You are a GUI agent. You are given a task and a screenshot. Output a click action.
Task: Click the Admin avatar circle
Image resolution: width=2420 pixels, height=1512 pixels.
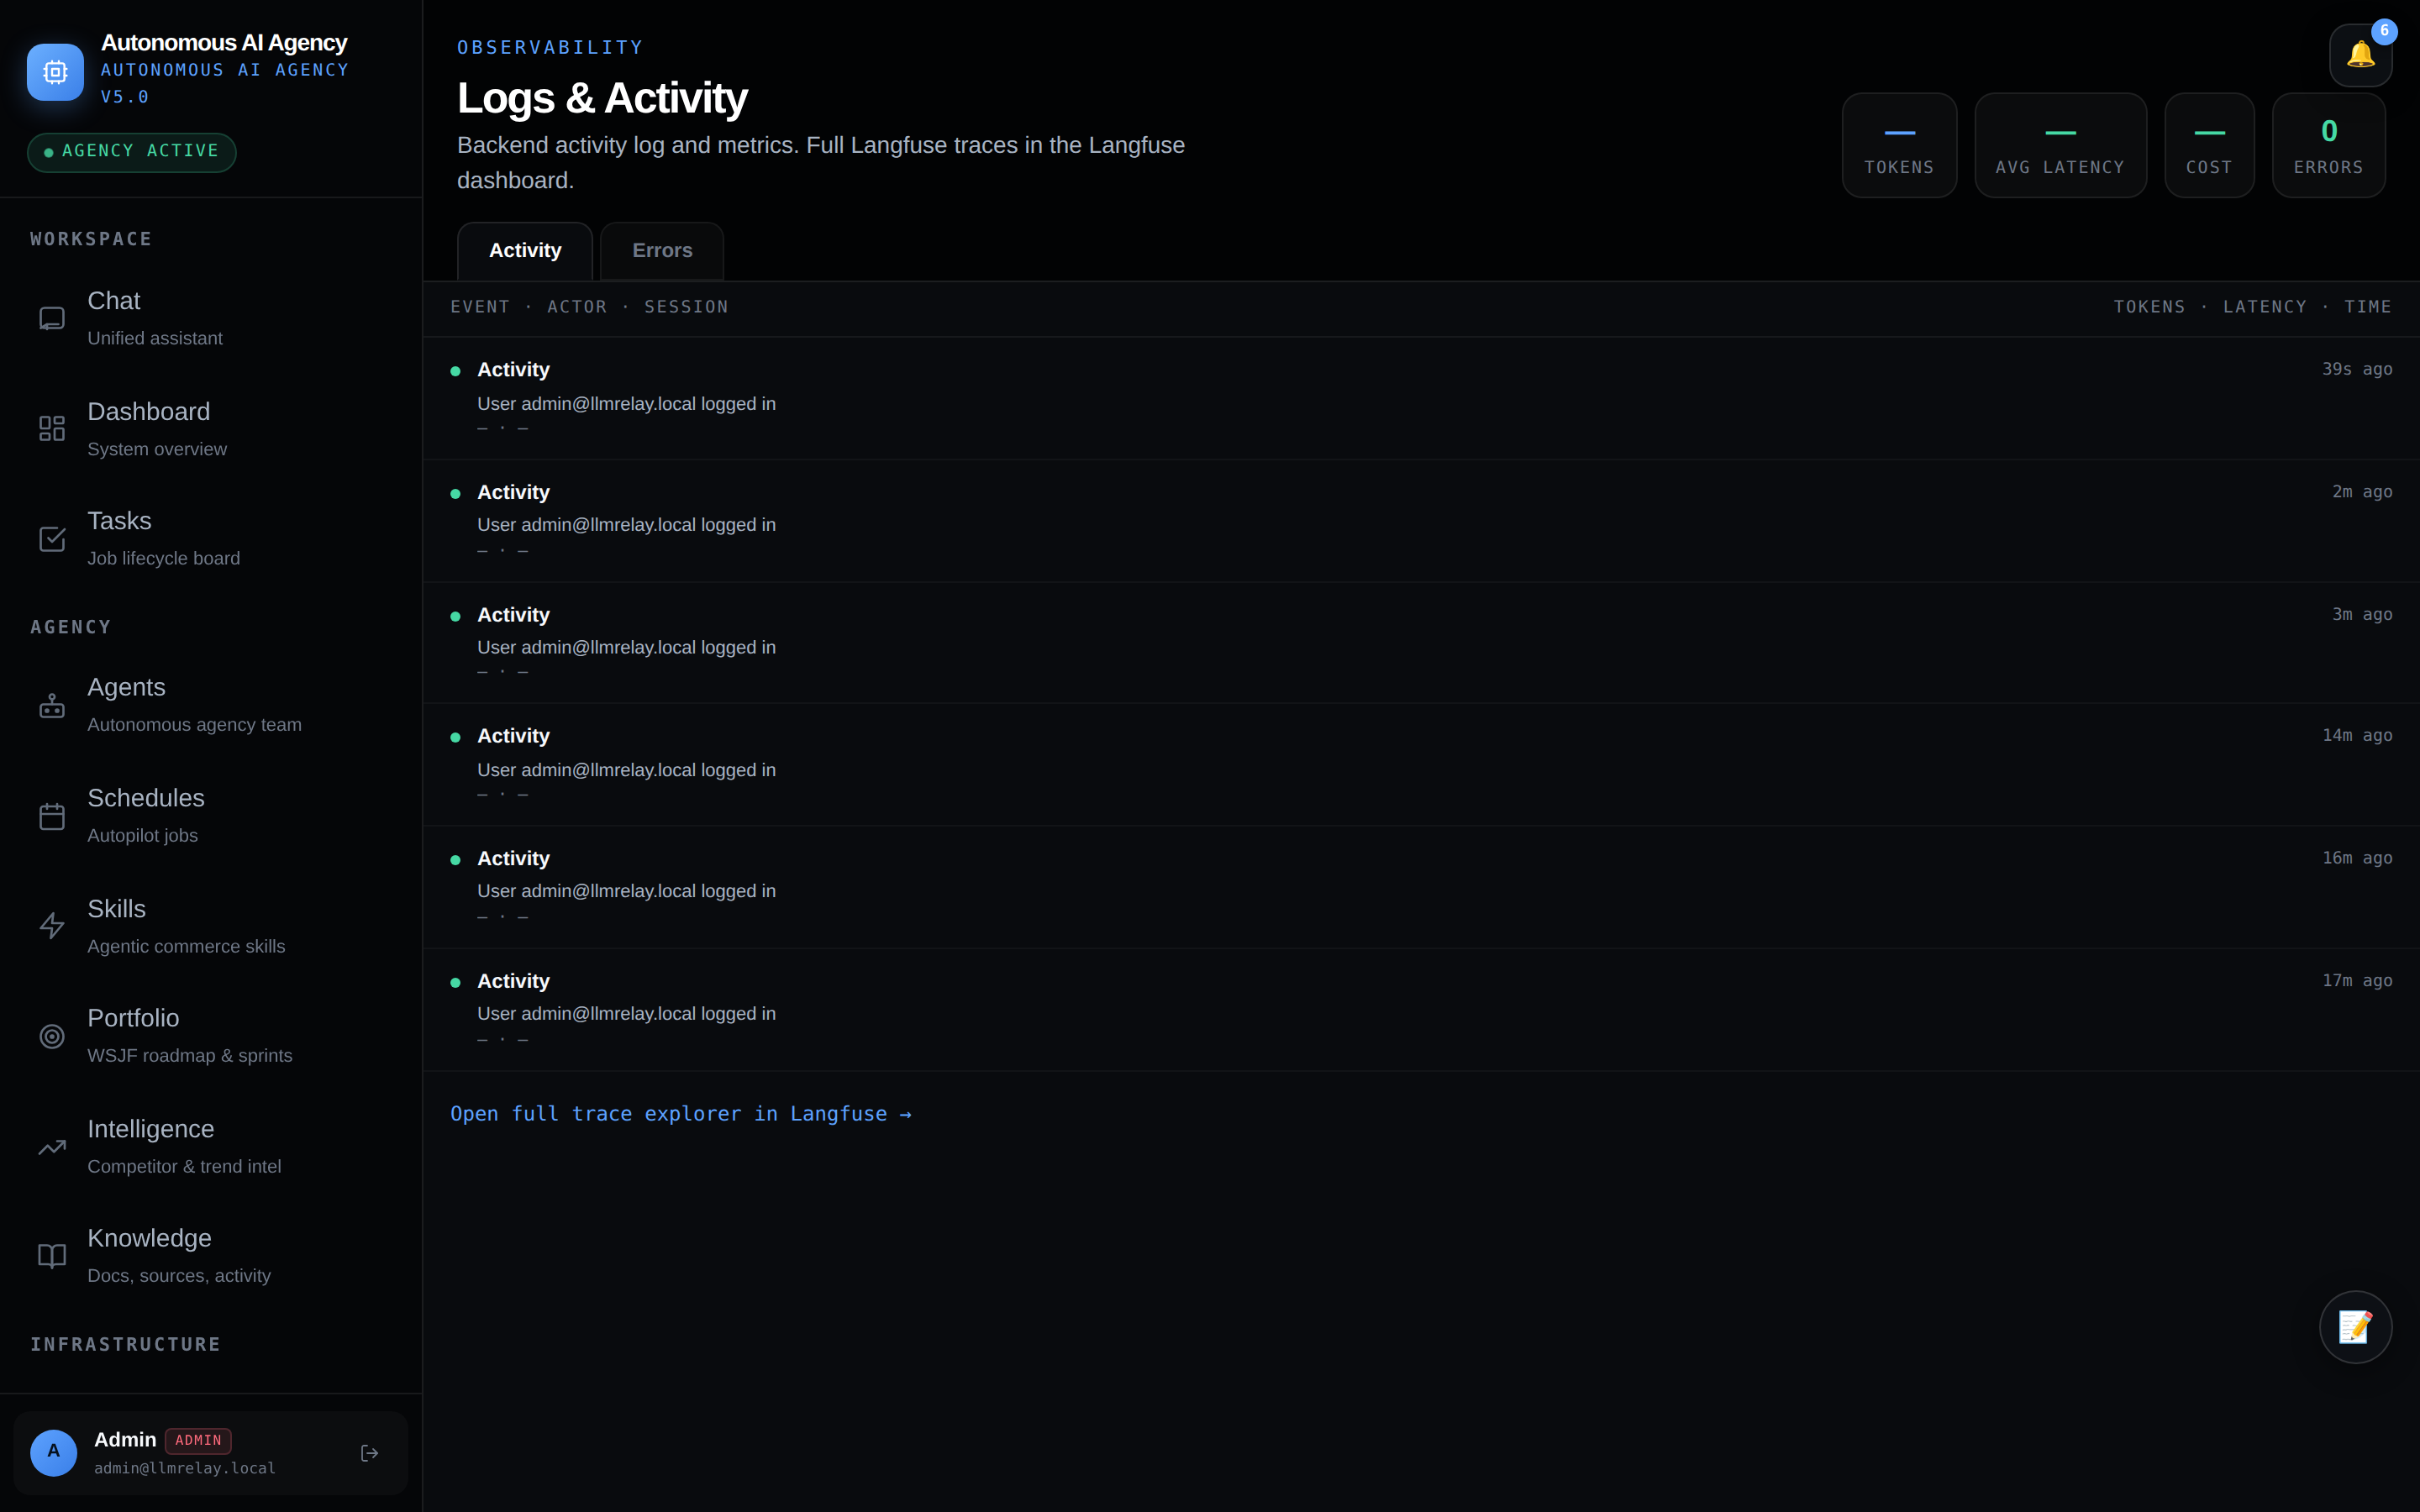pyautogui.click(x=54, y=1452)
